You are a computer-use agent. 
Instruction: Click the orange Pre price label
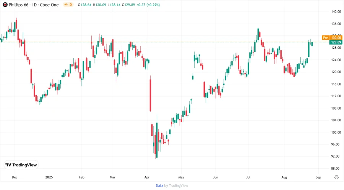pos(325,37)
